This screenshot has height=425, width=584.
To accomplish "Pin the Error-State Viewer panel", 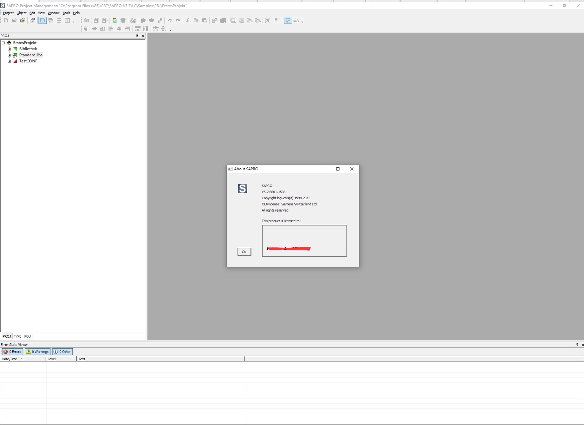I will coord(577,345).
